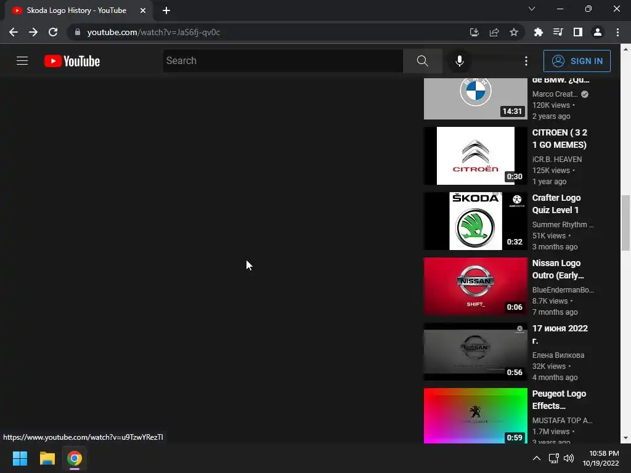Image resolution: width=631 pixels, height=473 pixels.
Task: Open 'Peugeot Logo Effects...' video title
Action: pyautogui.click(x=559, y=399)
